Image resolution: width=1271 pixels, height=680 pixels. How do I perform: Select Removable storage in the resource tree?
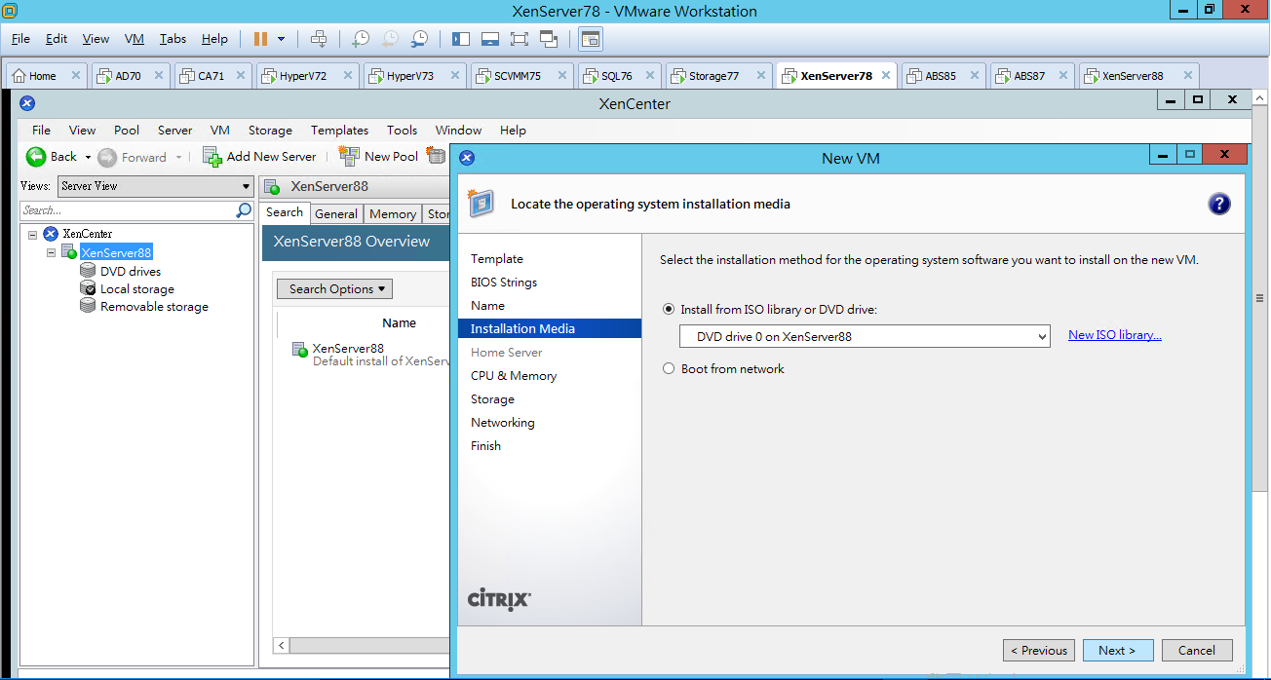point(154,307)
